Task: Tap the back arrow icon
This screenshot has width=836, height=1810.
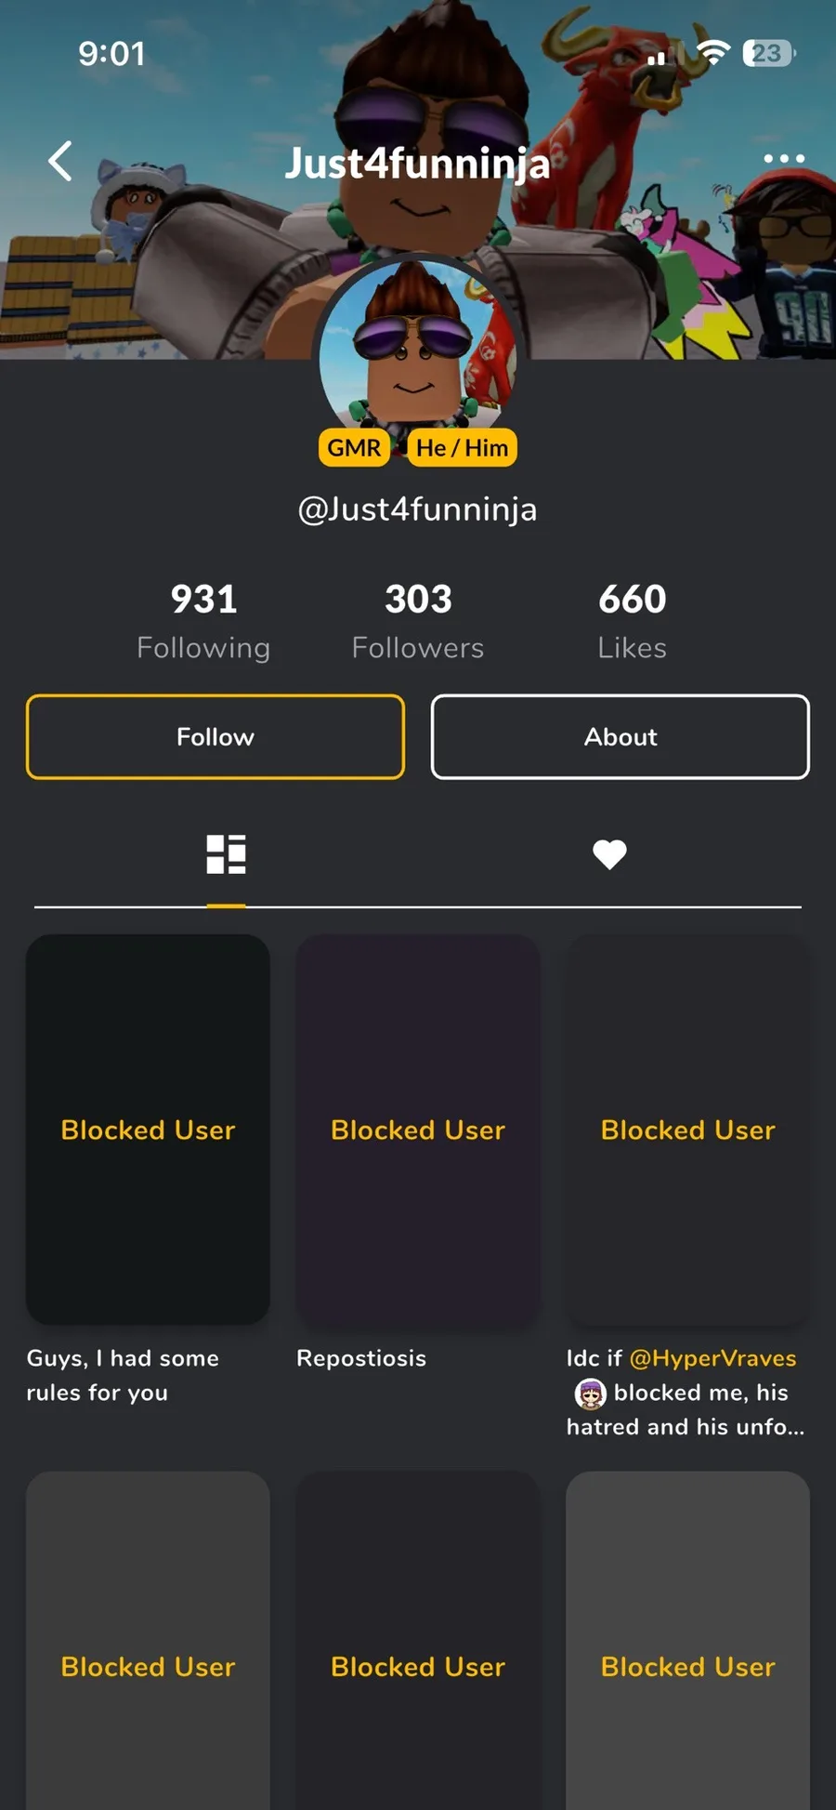Action: click(60, 161)
